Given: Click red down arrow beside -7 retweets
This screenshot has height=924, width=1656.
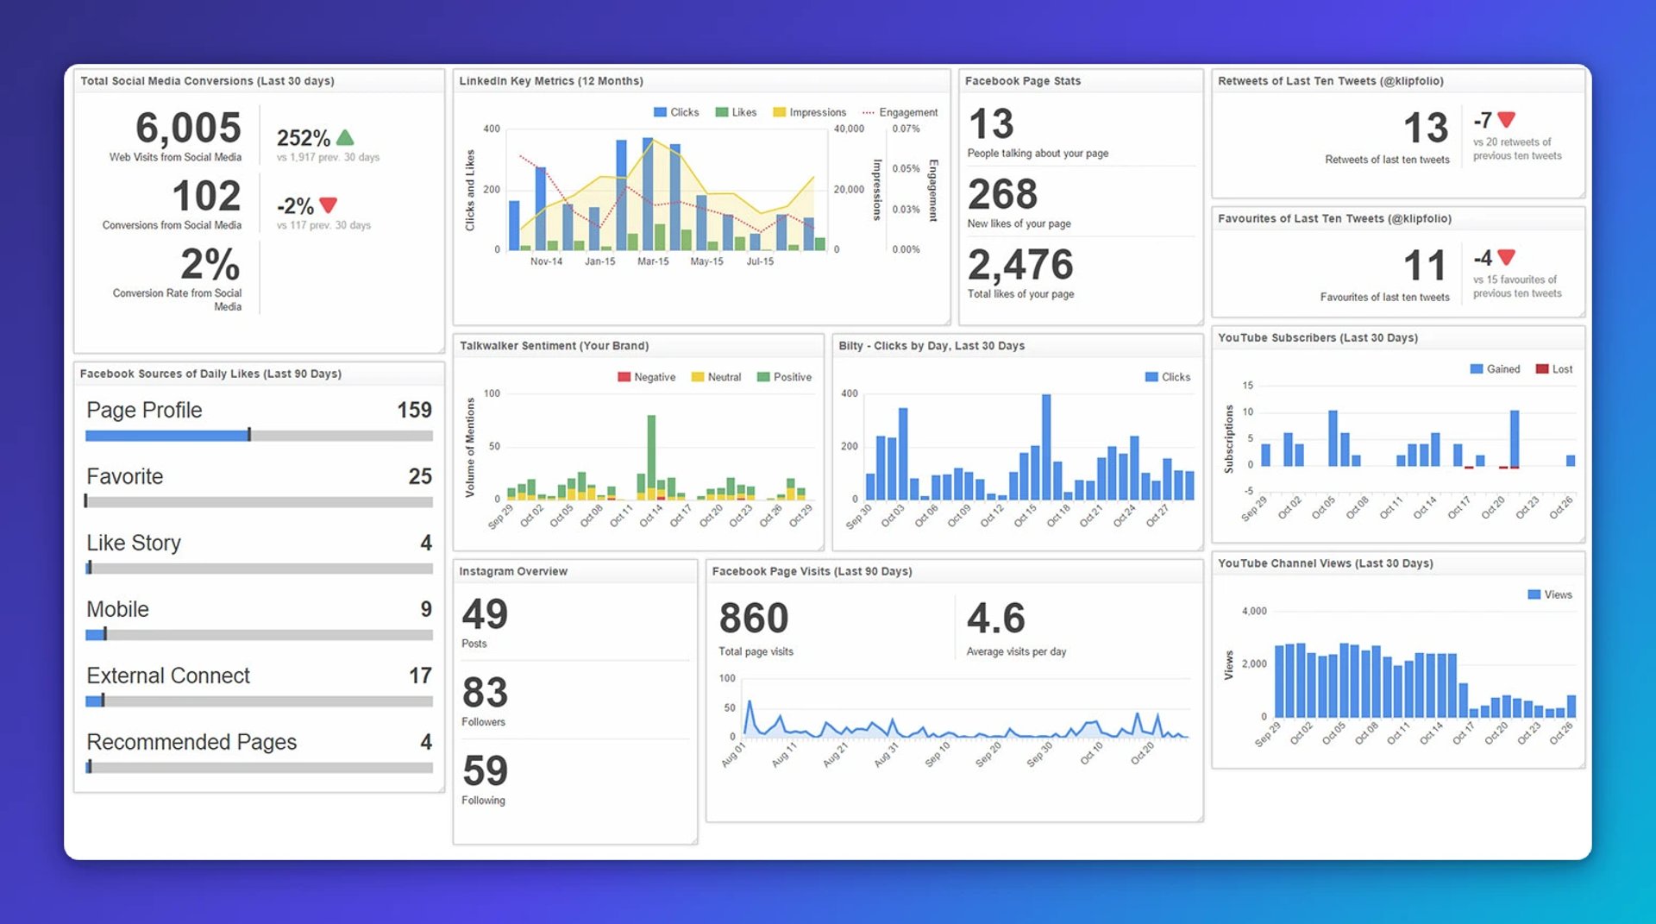Looking at the screenshot, I should [1506, 120].
